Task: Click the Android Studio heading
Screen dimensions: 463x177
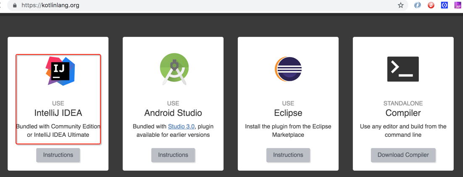Action: click(x=173, y=113)
